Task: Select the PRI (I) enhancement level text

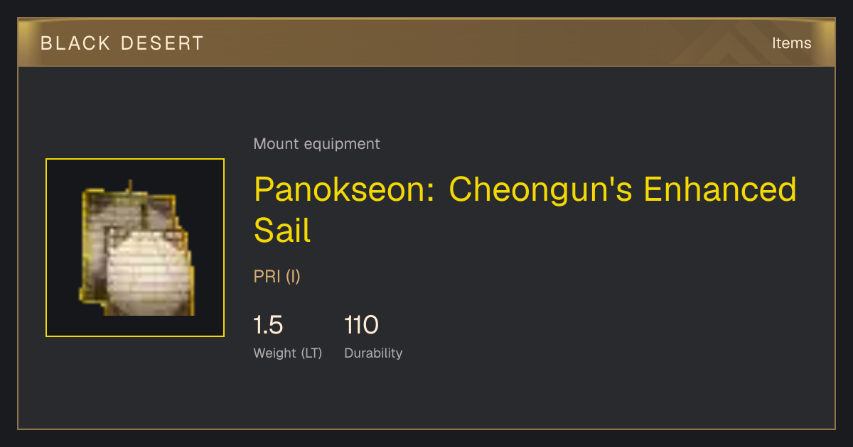Action: point(277,277)
